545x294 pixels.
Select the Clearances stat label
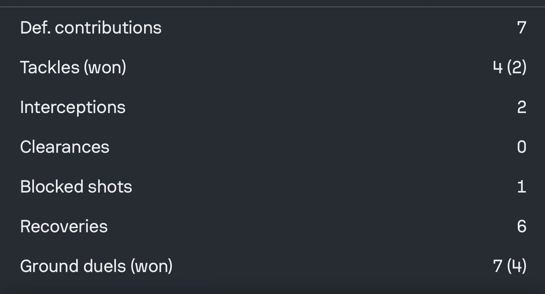point(65,147)
